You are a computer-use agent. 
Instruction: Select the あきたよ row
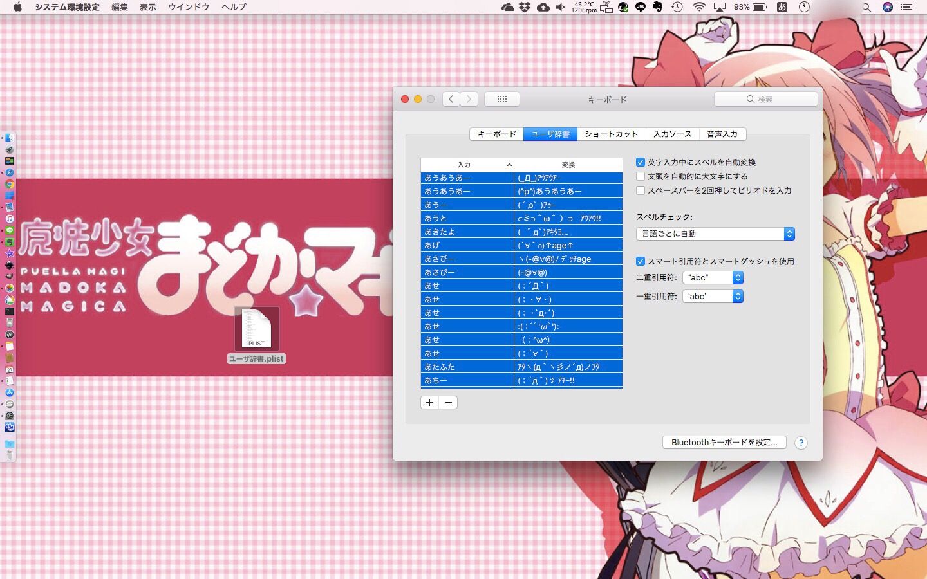(x=521, y=232)
